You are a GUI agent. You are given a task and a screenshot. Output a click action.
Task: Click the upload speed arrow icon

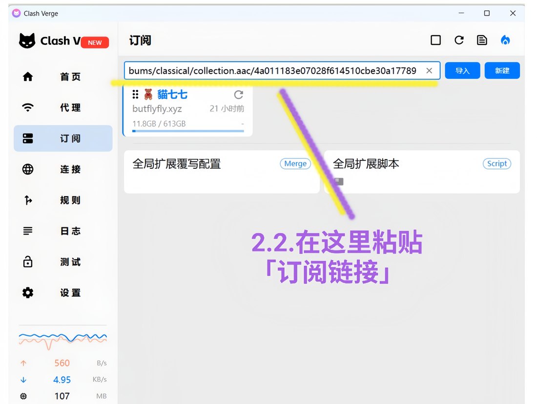[x=23, y=363]
